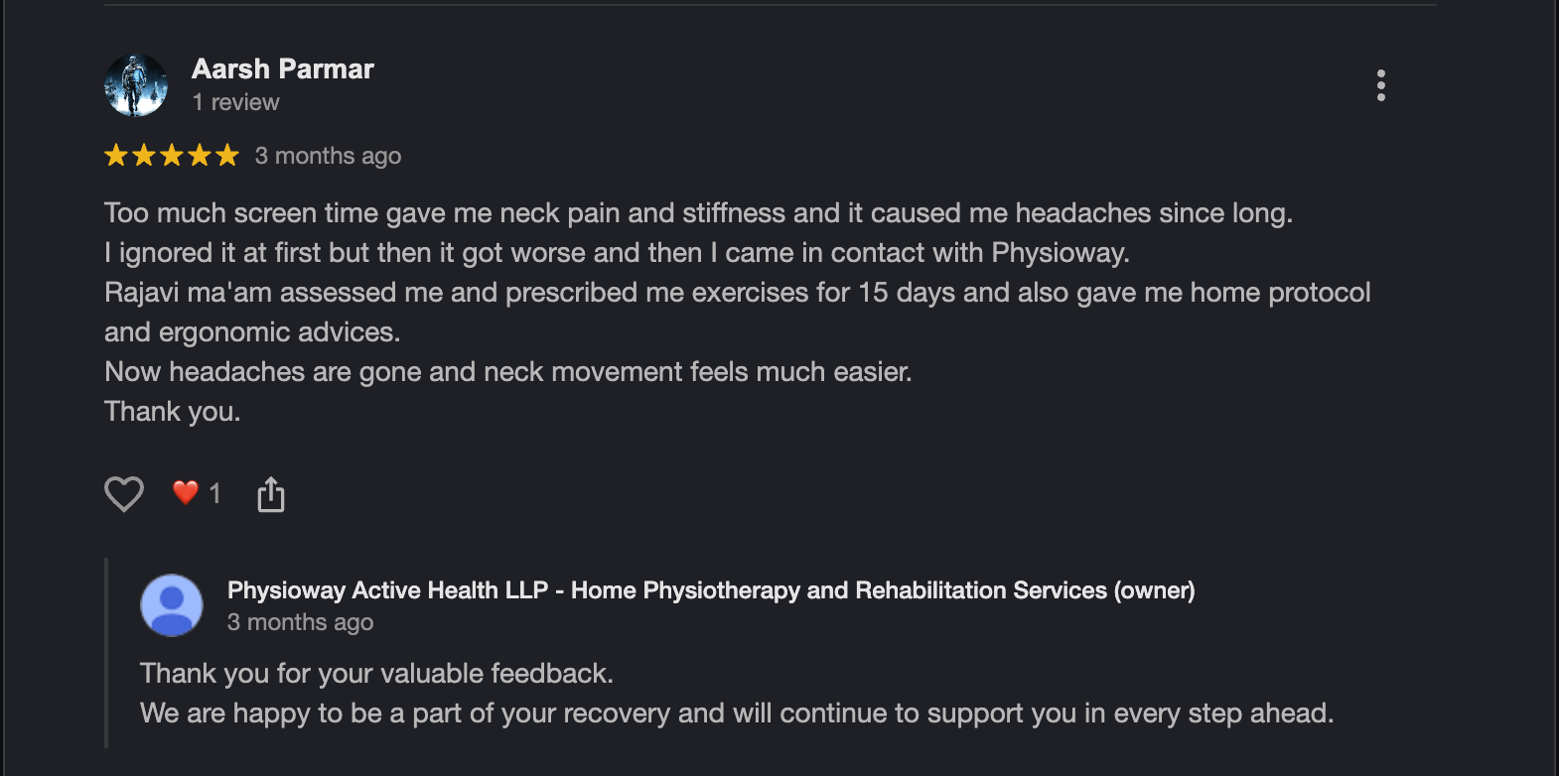Click the middle star of the rating
This screenshot has width=1559, height=776.
[172, 155]
